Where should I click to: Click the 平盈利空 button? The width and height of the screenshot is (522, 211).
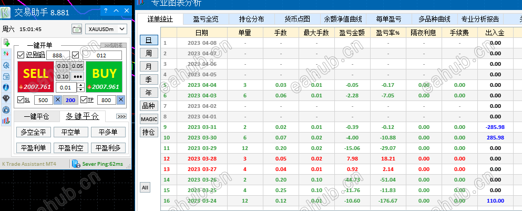[x=71, y=148]
